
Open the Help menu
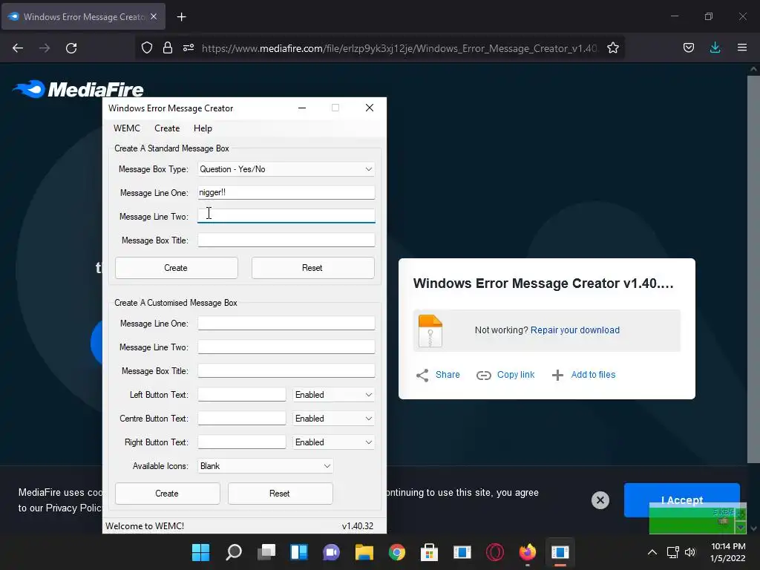203,128
